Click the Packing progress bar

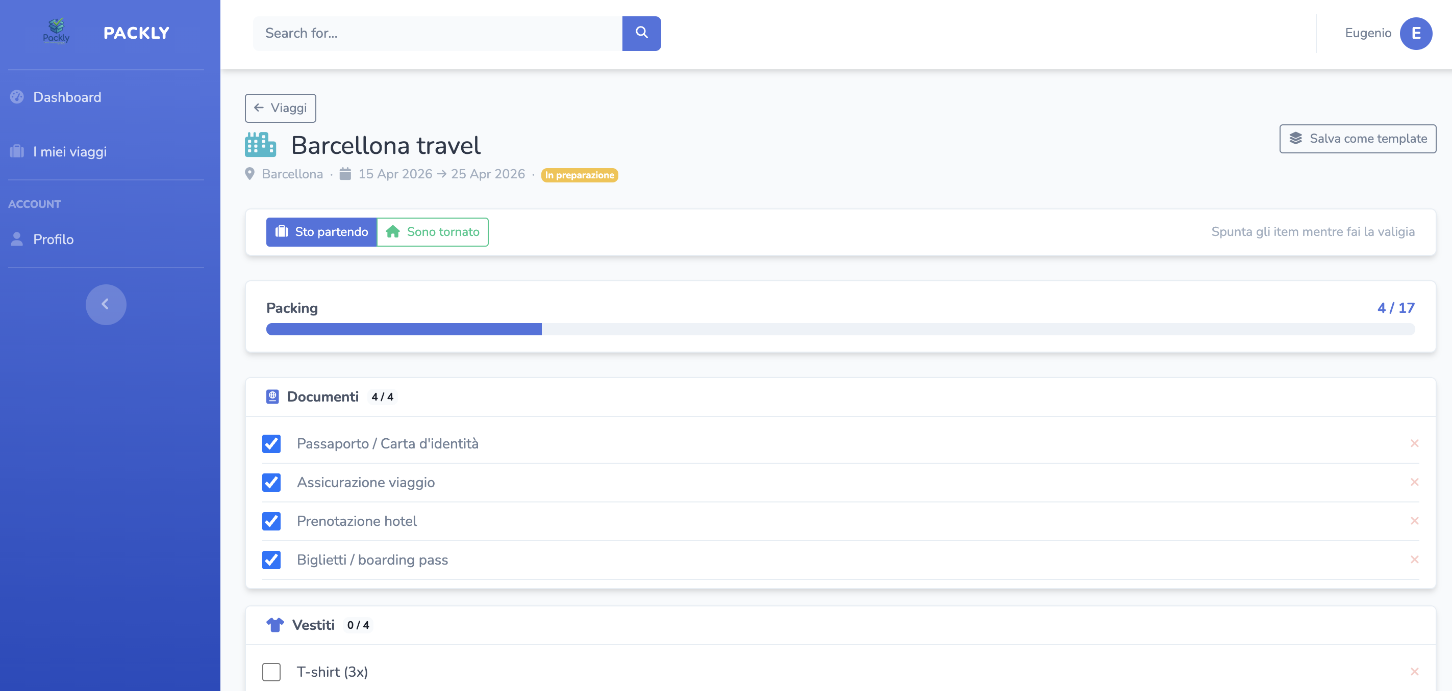click(840, 329)
